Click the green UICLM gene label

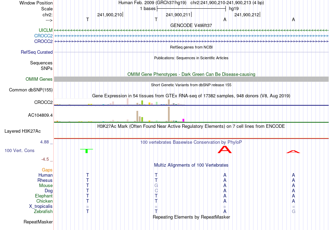(45, 30)
